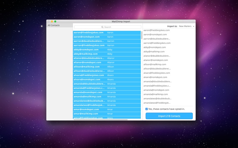238x148 pixels.
Task: Click the vertical scrollbar of contact list
Action: pos(142,35)
